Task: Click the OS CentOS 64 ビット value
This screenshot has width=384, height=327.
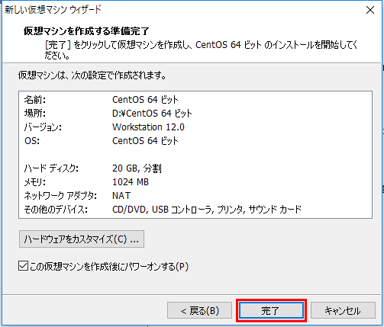Action: 145,141
